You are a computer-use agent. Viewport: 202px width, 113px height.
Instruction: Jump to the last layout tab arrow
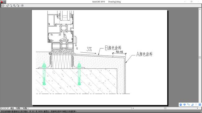click(8, 108)
